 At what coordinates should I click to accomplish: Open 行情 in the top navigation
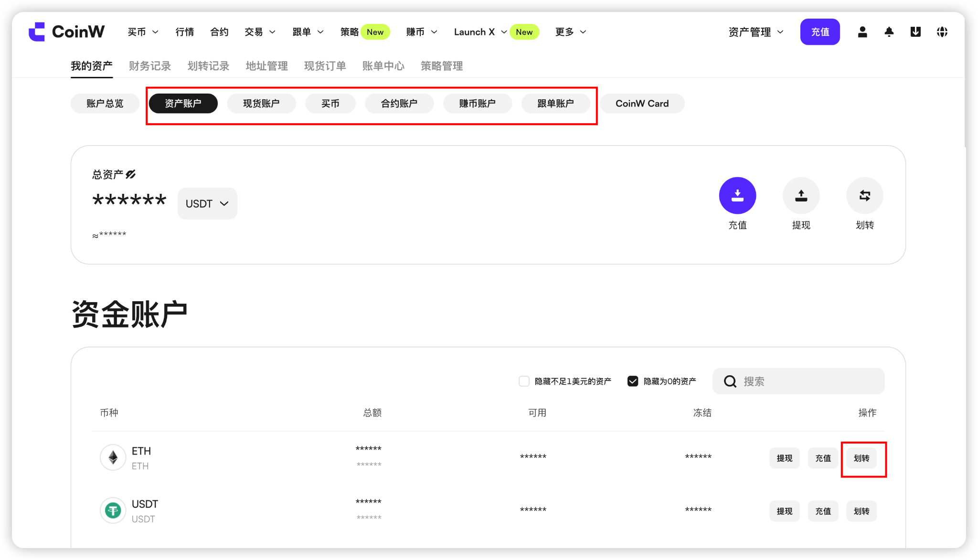click(x=184, y=32)
